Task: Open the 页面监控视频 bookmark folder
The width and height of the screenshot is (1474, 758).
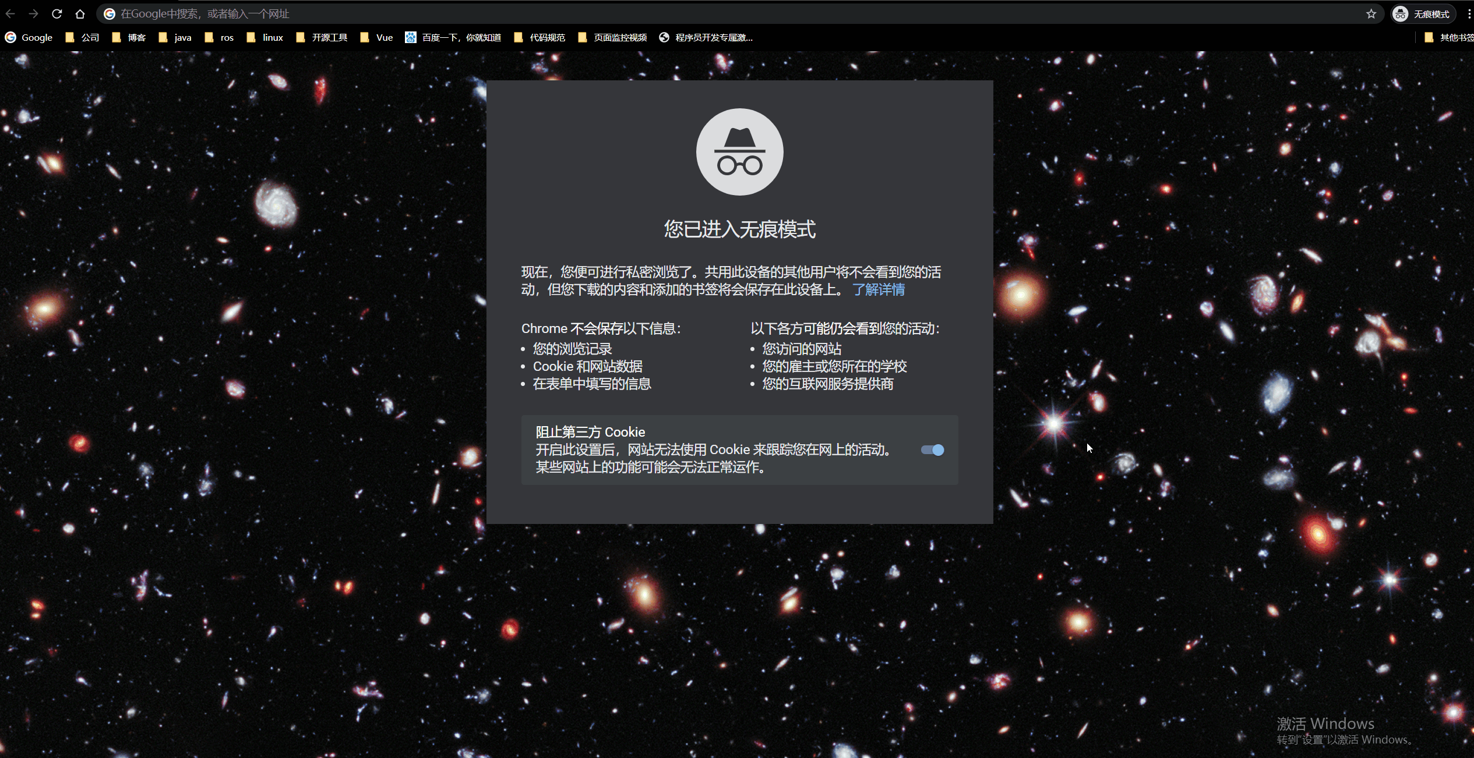Action: [x=612, y=37]
